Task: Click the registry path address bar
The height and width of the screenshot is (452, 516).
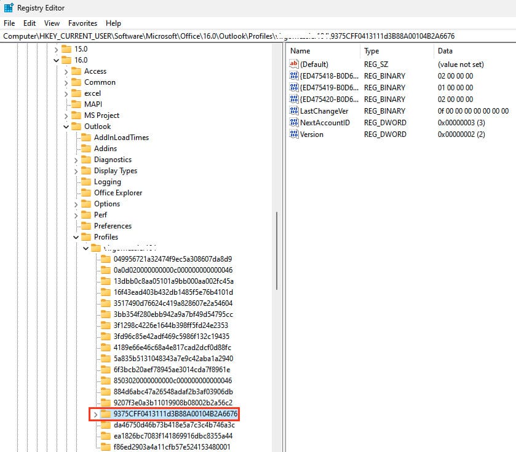Action: click(258, 36)
